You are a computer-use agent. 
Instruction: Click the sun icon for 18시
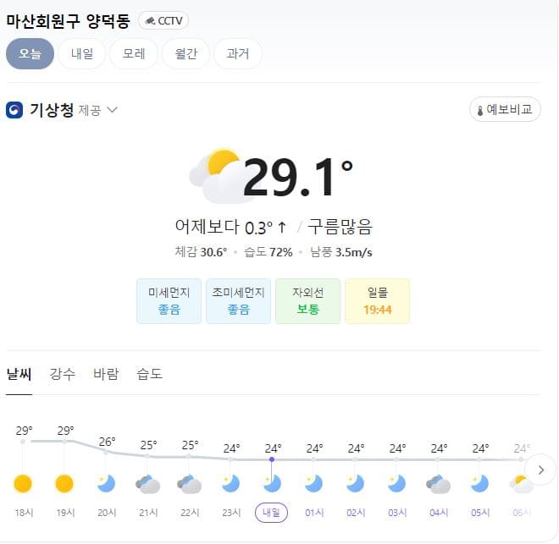(x=23, y=484)
